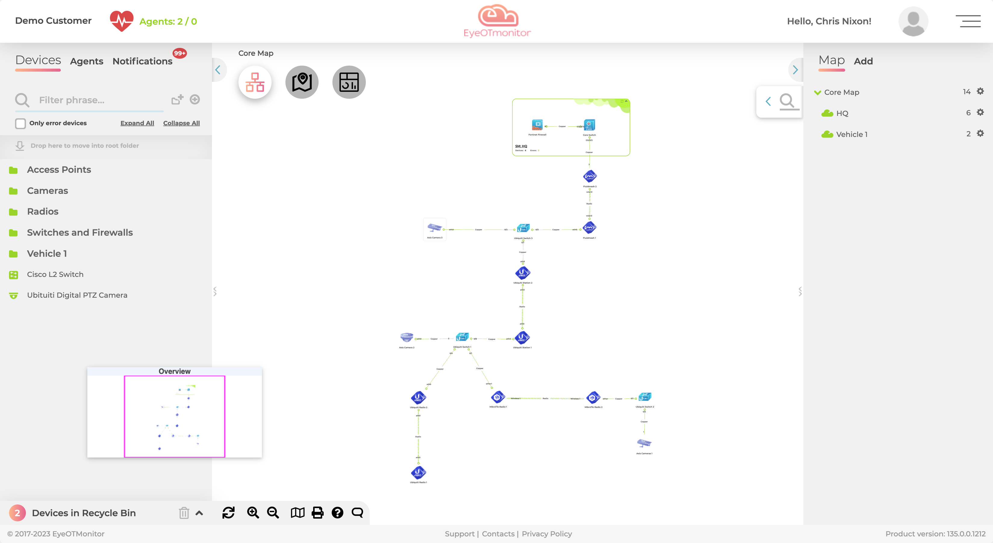The width and height of the screenshot is (993, 543).
Task: Toggle the map comments bubble icon
Action: [x=357, y=513]
